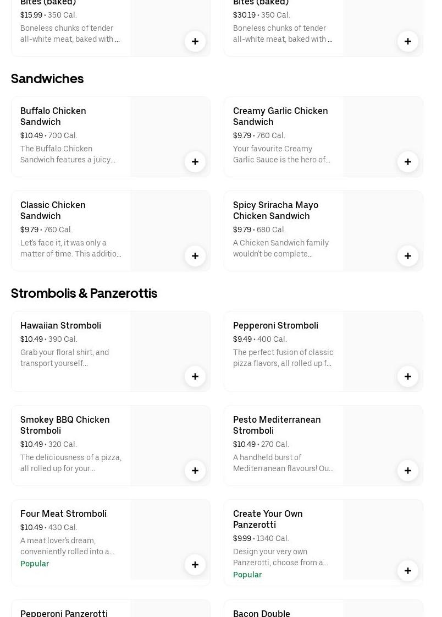This screenshot has height=617, width=442.
Task: Add $30.19 chicken bites to cart
Action: pyautogui.click(x=408, y=41)
